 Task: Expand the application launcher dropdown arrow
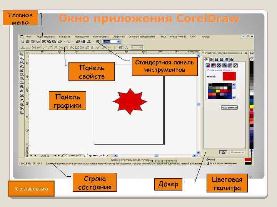click(x=93, y=41)
